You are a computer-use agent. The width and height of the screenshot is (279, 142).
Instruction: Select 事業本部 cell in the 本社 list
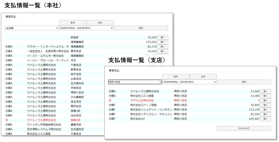[x=76, y=125]
